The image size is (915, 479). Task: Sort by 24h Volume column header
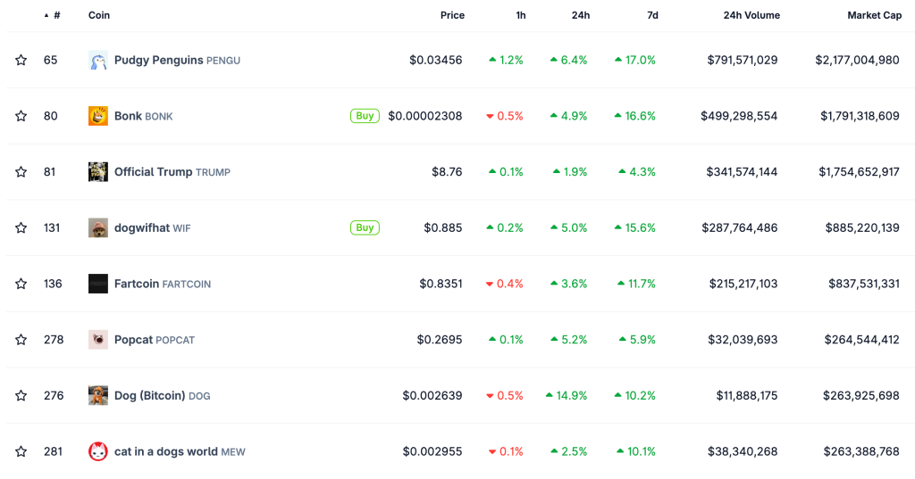[751, 15]
